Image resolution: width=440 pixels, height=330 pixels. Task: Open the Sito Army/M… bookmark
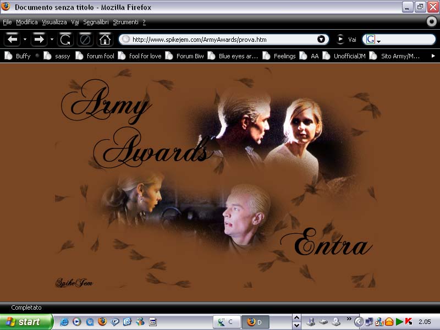[395, 56]
